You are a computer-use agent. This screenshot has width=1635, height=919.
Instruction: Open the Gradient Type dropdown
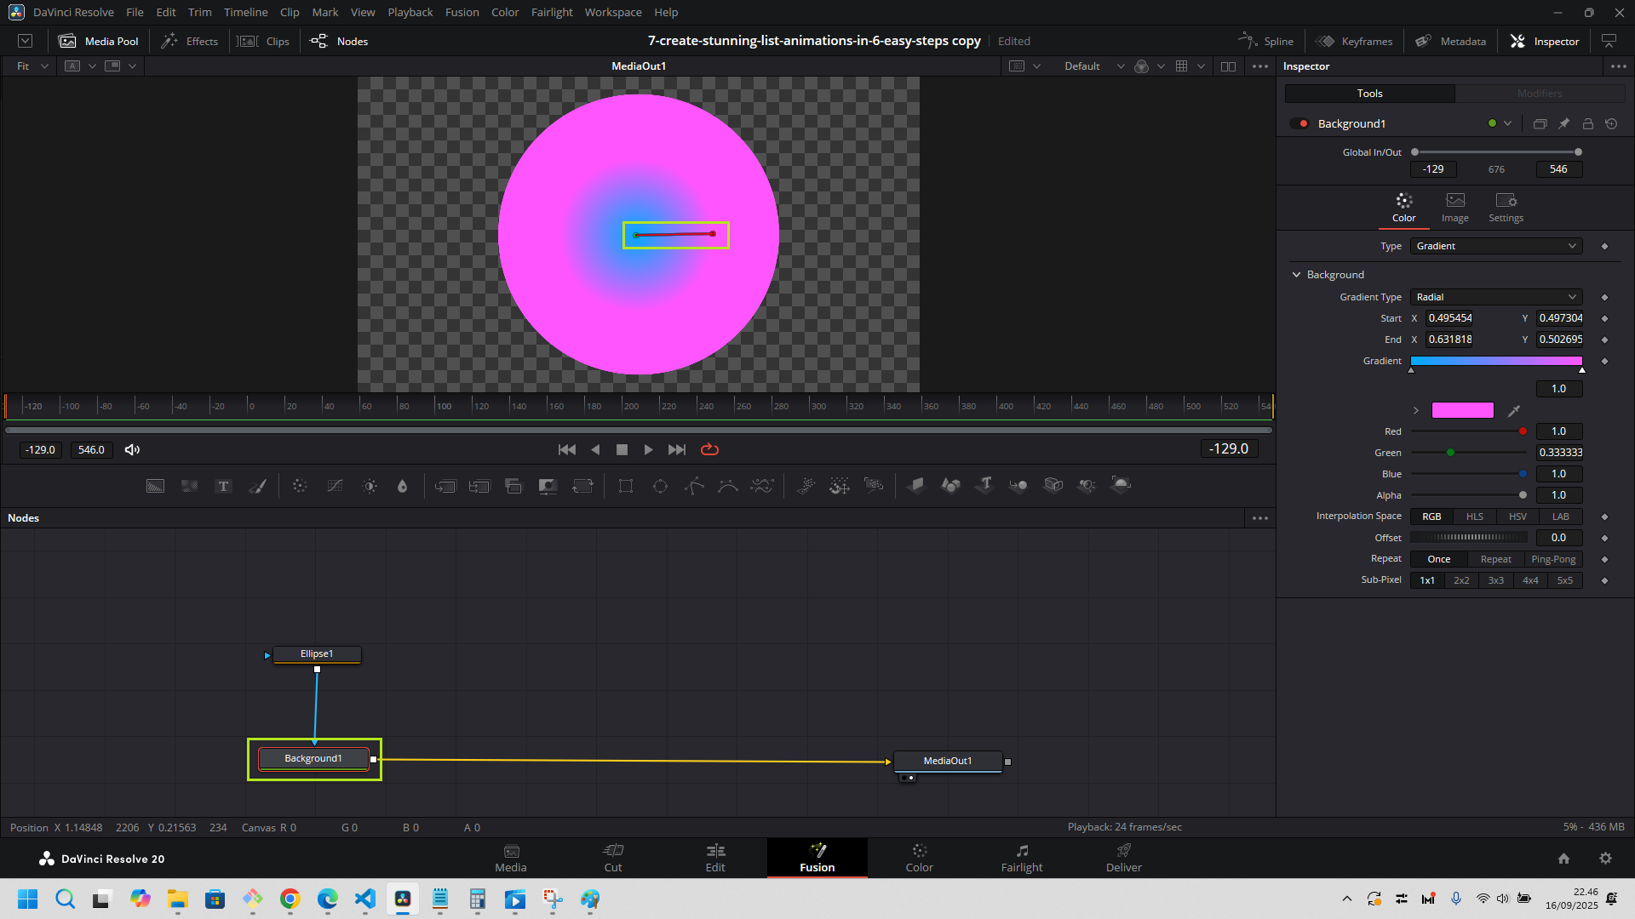[x=1495, y=297]
